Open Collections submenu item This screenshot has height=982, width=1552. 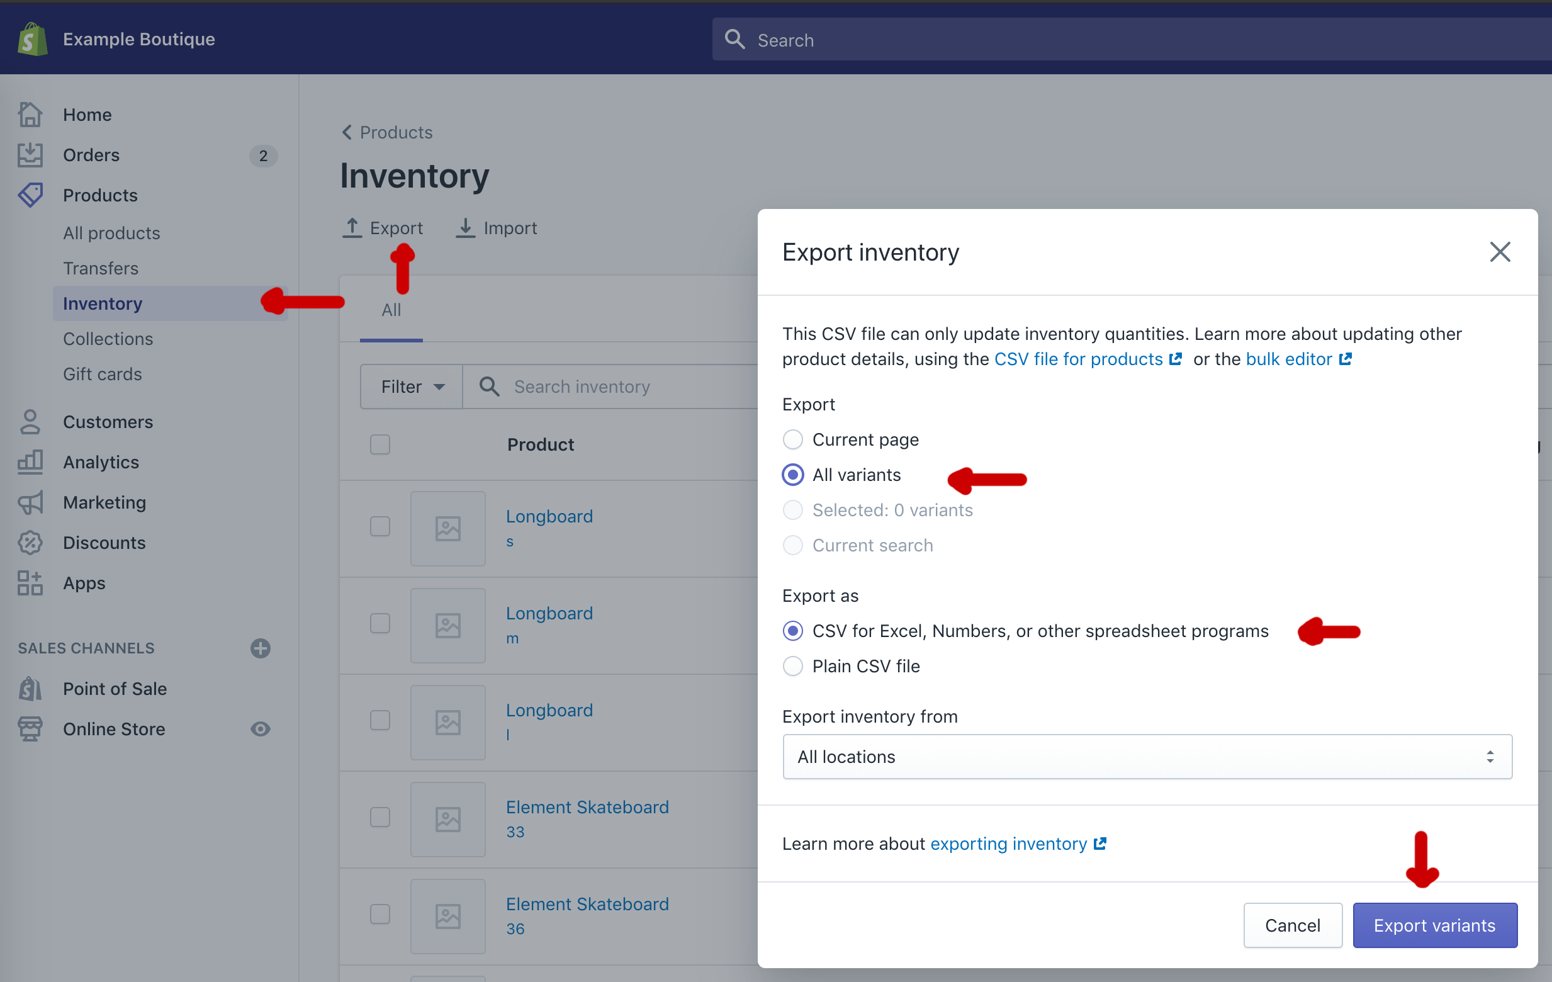(108, 339)
